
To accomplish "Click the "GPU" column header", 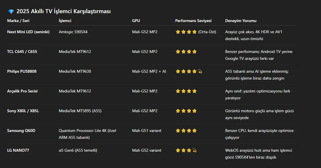I will click(136, 21).
